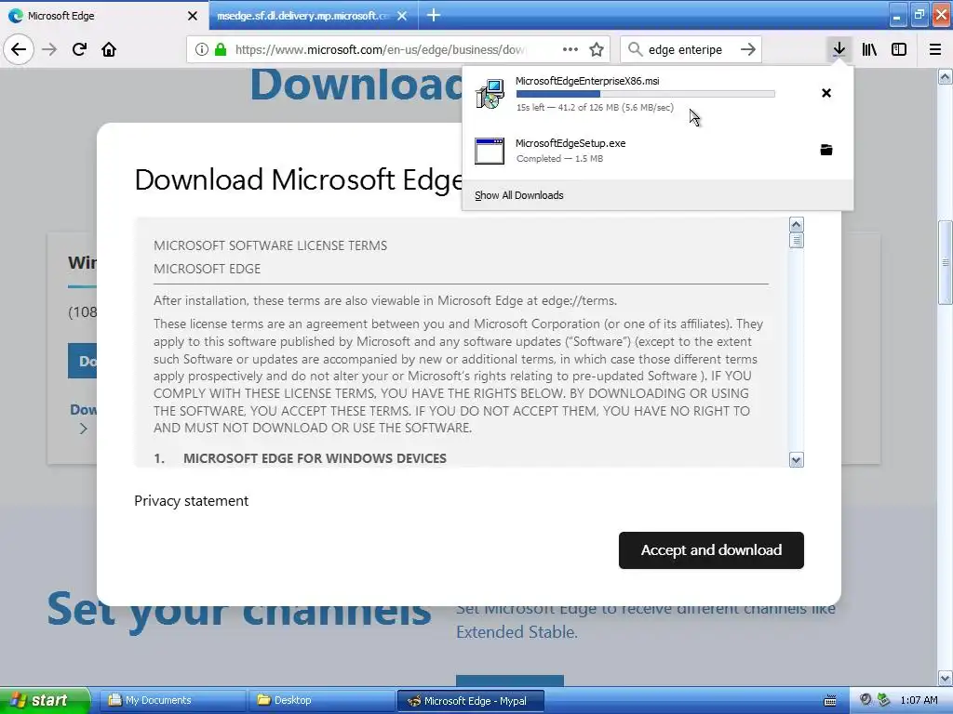Open the hamburger application menu

935,49
